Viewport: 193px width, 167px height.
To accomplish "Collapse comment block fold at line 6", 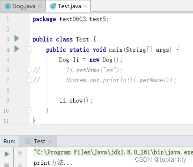I will 29,70.
